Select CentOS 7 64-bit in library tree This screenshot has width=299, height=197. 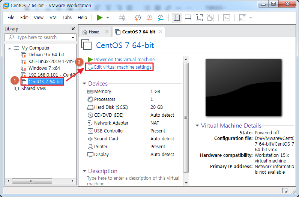click(45, 82)
